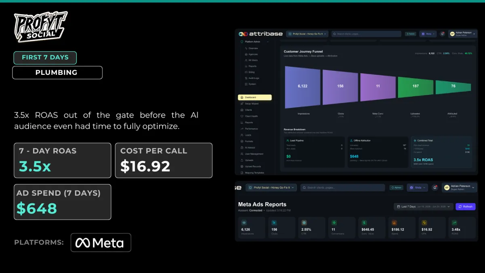Click the Clicks cursor icon on the 156 card
Screen dimensions: 485x273
[274, 222]
